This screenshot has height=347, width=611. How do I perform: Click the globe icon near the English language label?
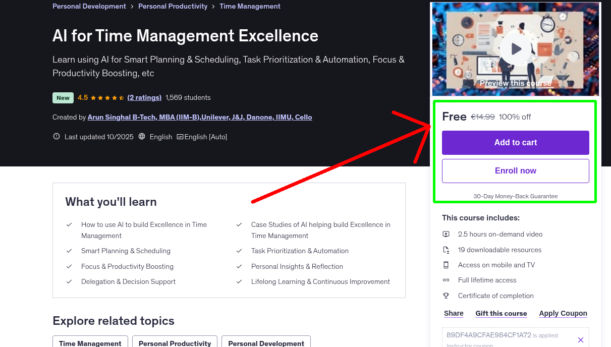[x=142, y=136]
